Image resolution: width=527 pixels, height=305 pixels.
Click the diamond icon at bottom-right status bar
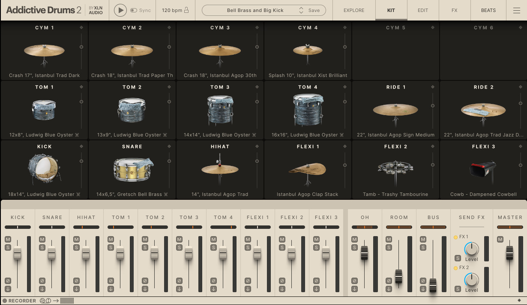click(520, 301)
